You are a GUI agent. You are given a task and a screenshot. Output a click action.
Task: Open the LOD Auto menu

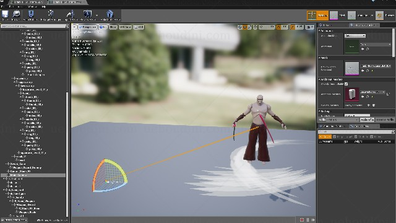coord(125,27)
